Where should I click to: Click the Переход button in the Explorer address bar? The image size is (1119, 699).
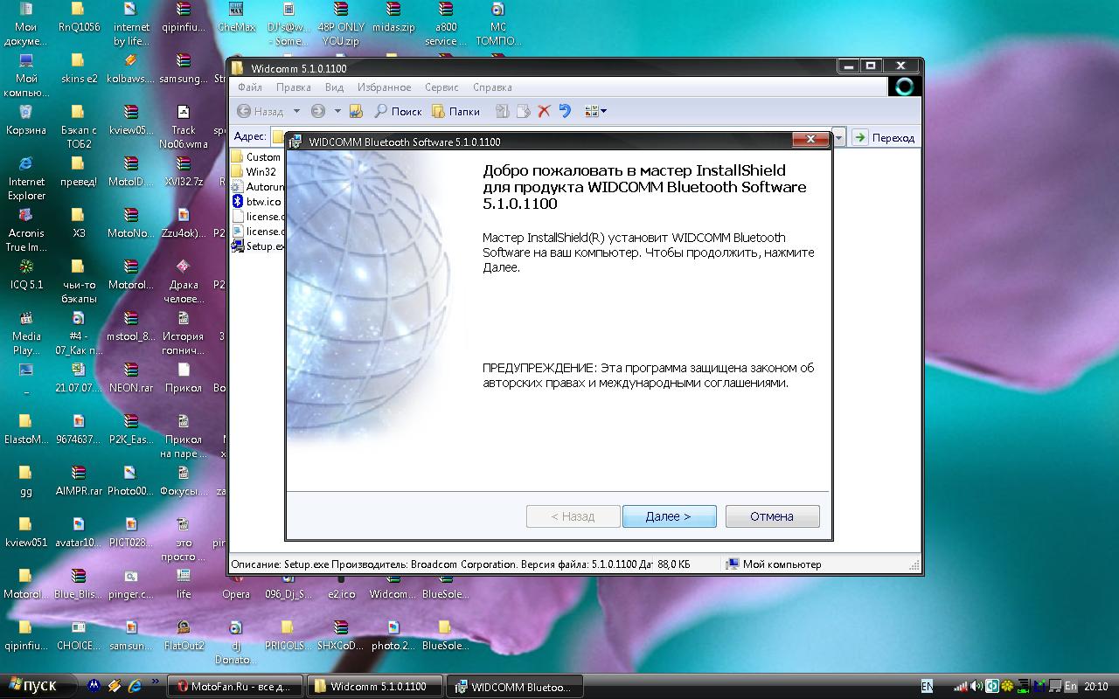pos(885,137)
